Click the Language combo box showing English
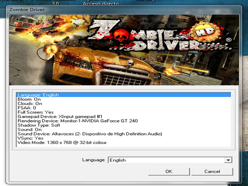 click(x=170, y=160)
